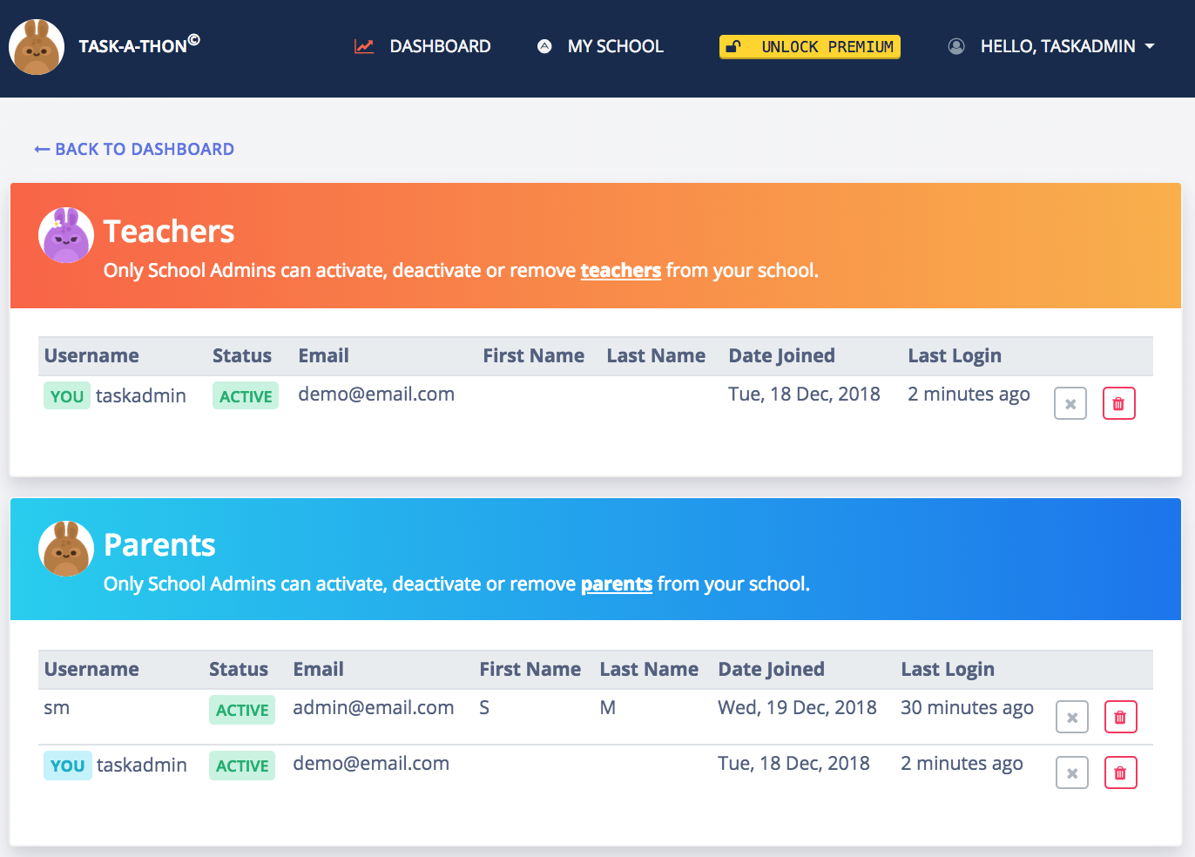Click username sm in Parents table
Viewport: 1195px width, 857px height.
tap(57, 707)
